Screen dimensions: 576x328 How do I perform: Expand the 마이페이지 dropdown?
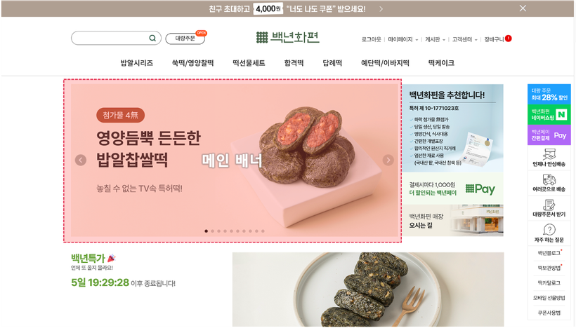417,40
